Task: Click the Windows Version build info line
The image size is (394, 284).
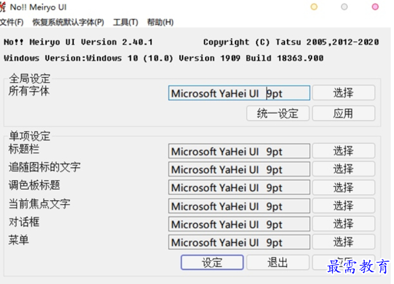Action: 163,58
